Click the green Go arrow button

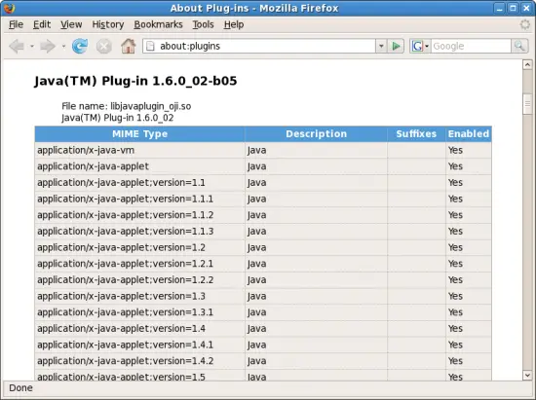pyautogui.click(x=396, y=46)
